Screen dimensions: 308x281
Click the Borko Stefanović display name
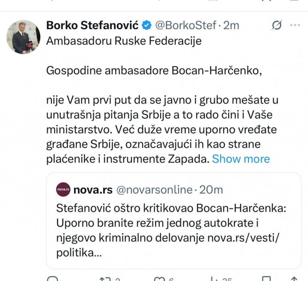tap(92, 26)
